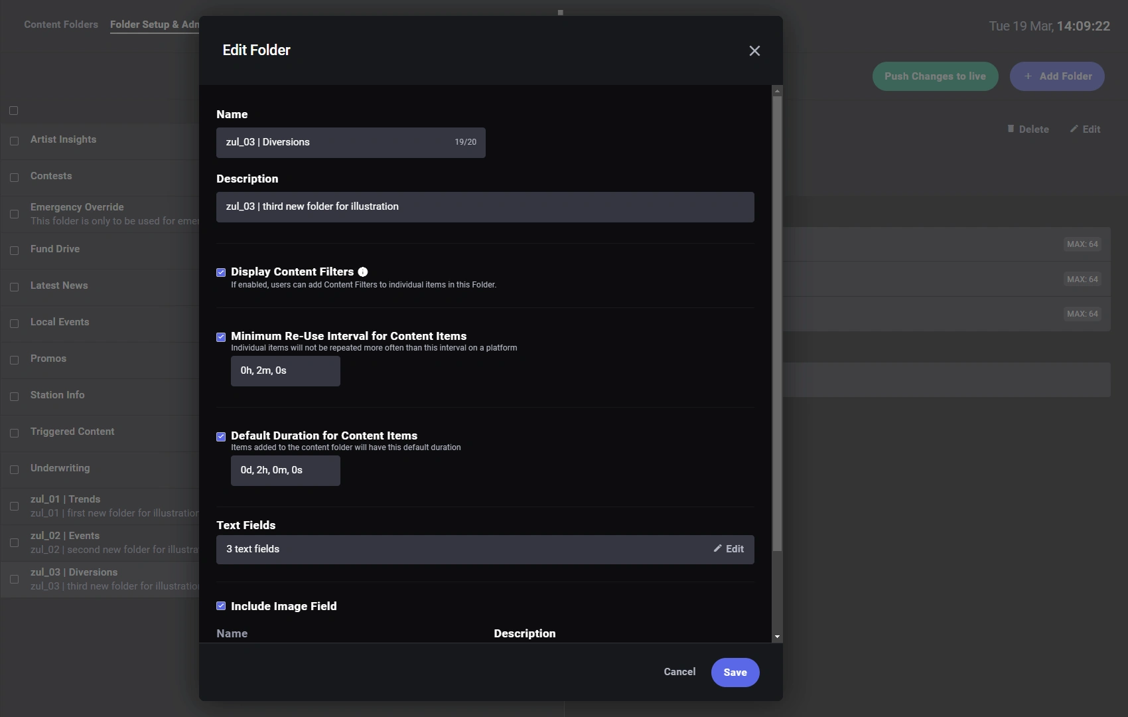Click the dialog vertical scrollbar thumb

click(x=777, y=324)
